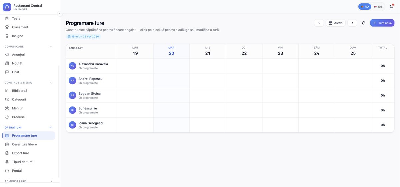Add shift for Ioana Georgescu on Sunday 25
The width and height of the screenshot is (400, 187).
pyautogui.click(x=353, y=125)
